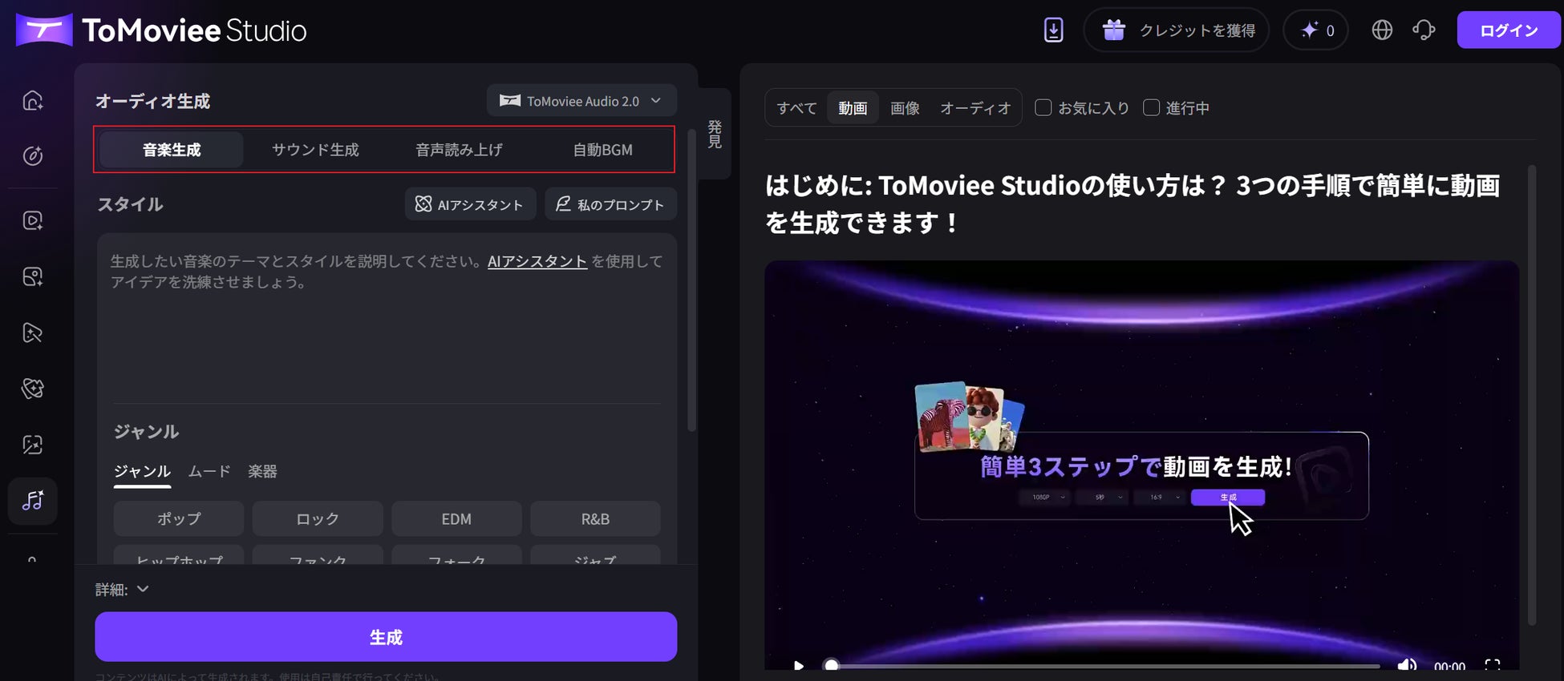Filter results by 動画

tap(853, 108)
